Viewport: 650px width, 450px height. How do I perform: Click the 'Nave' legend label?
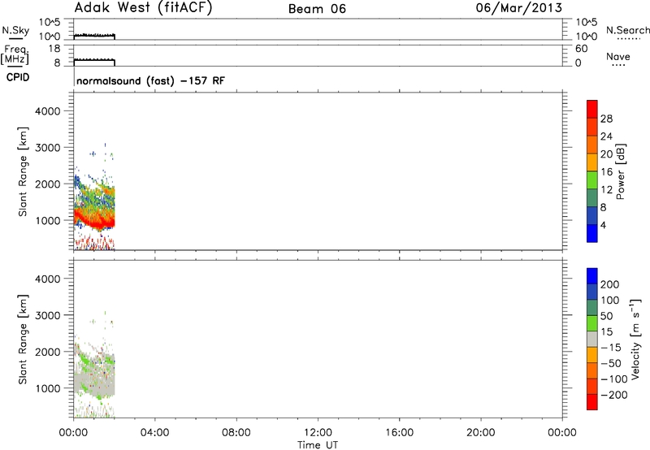[618, 56]
